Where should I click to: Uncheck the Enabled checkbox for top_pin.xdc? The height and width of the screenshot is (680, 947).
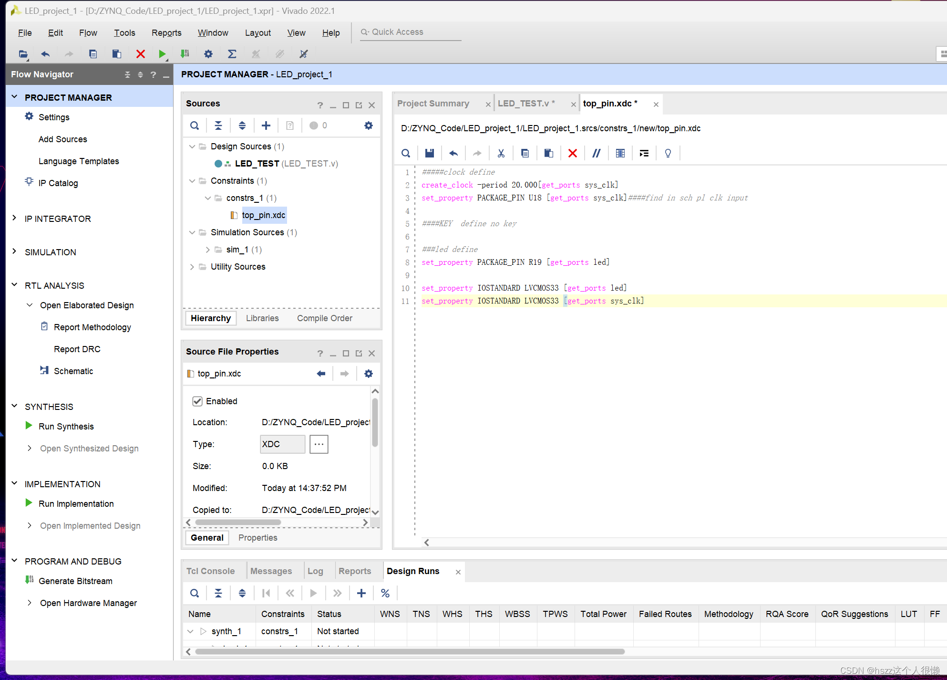point(197,401)
